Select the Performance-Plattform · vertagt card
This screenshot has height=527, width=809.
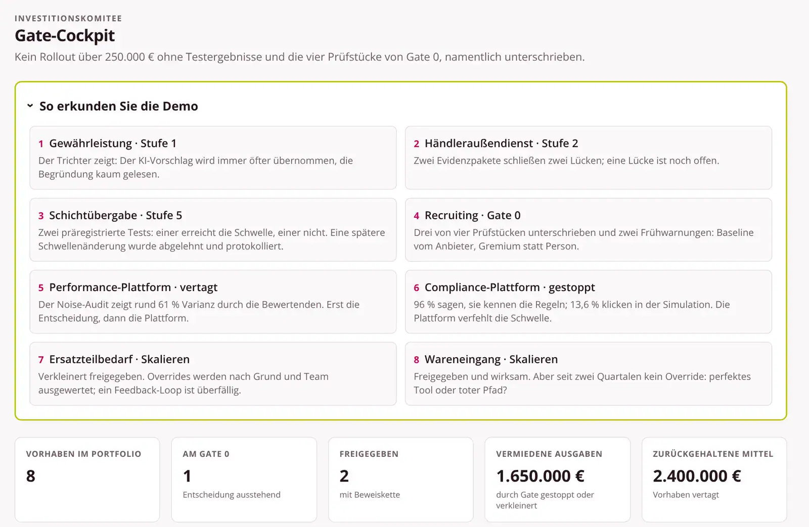pyautogui.click(x=213, y=302)
